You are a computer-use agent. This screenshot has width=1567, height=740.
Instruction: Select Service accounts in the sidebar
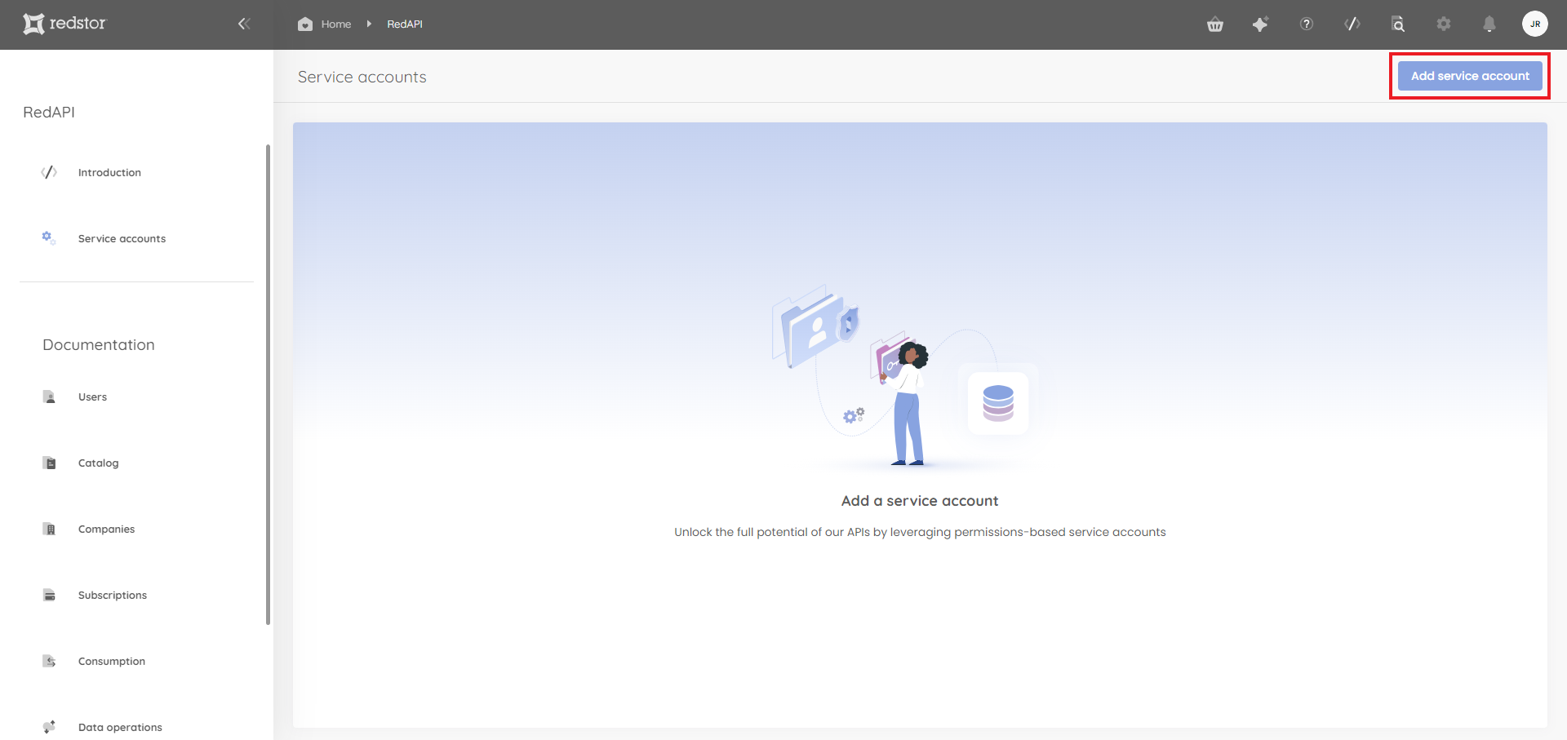[x=122, y=238]
